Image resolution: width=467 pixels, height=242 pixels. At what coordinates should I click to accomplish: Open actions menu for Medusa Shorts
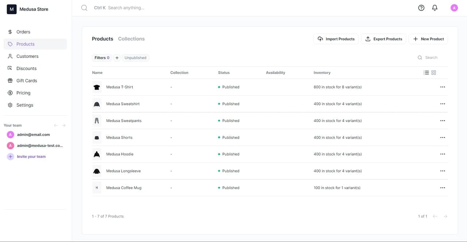443,137
